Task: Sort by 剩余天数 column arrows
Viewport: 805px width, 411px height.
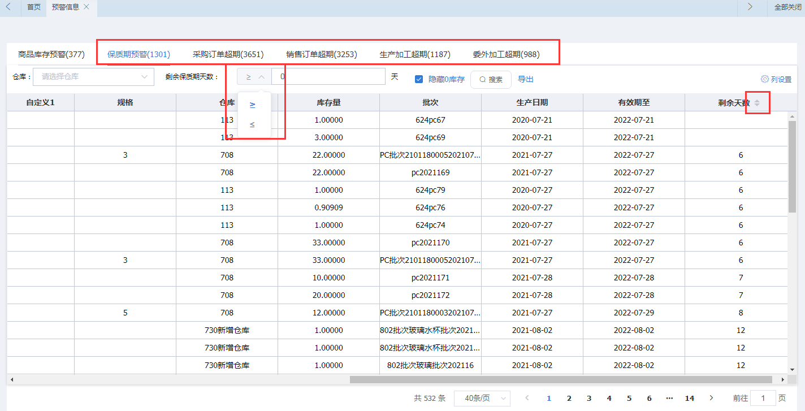Action: (x=757, y=103)
